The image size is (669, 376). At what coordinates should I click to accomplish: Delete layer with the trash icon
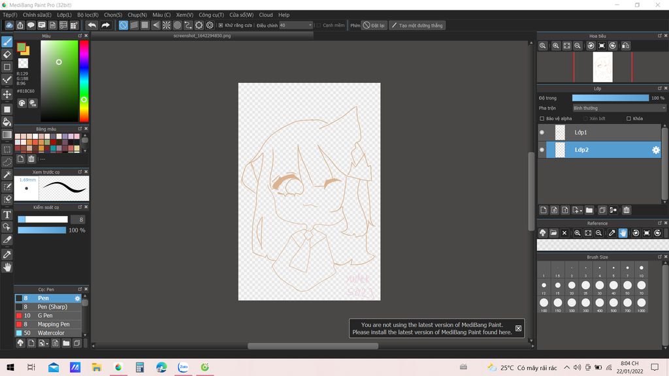point(627,210)
